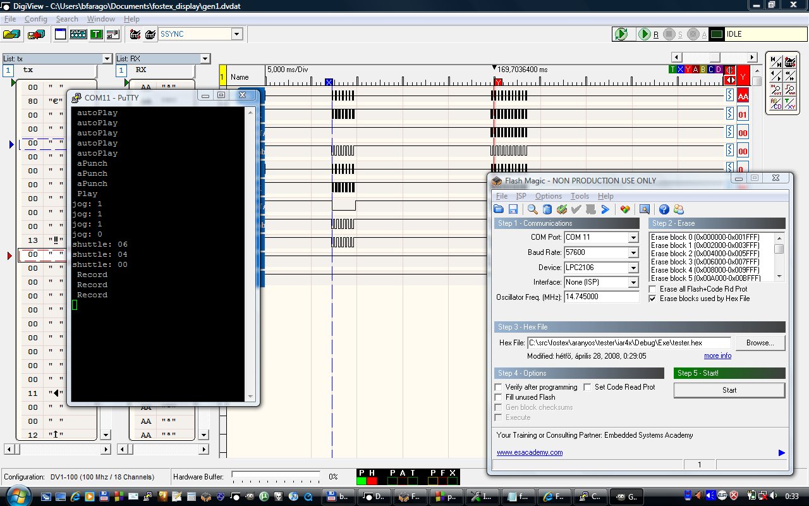Expand the Device LPC2106 dropdown

coord(633,268)
